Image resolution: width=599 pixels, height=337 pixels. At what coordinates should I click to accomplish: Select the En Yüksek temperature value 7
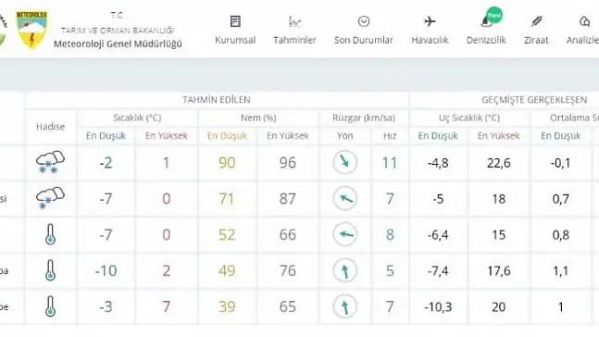pos(166,306)
